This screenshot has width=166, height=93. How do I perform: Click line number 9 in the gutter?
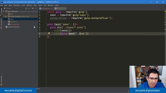pos(40,37)
